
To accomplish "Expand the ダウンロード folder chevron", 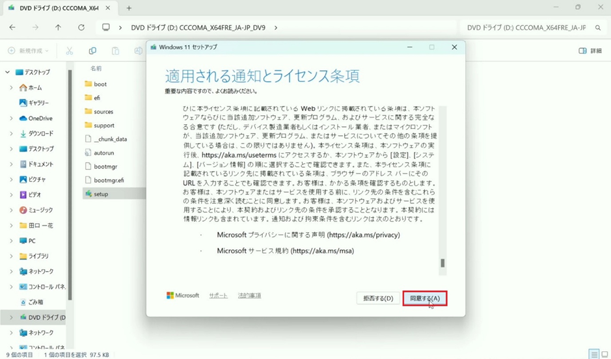I will (11, 134).
